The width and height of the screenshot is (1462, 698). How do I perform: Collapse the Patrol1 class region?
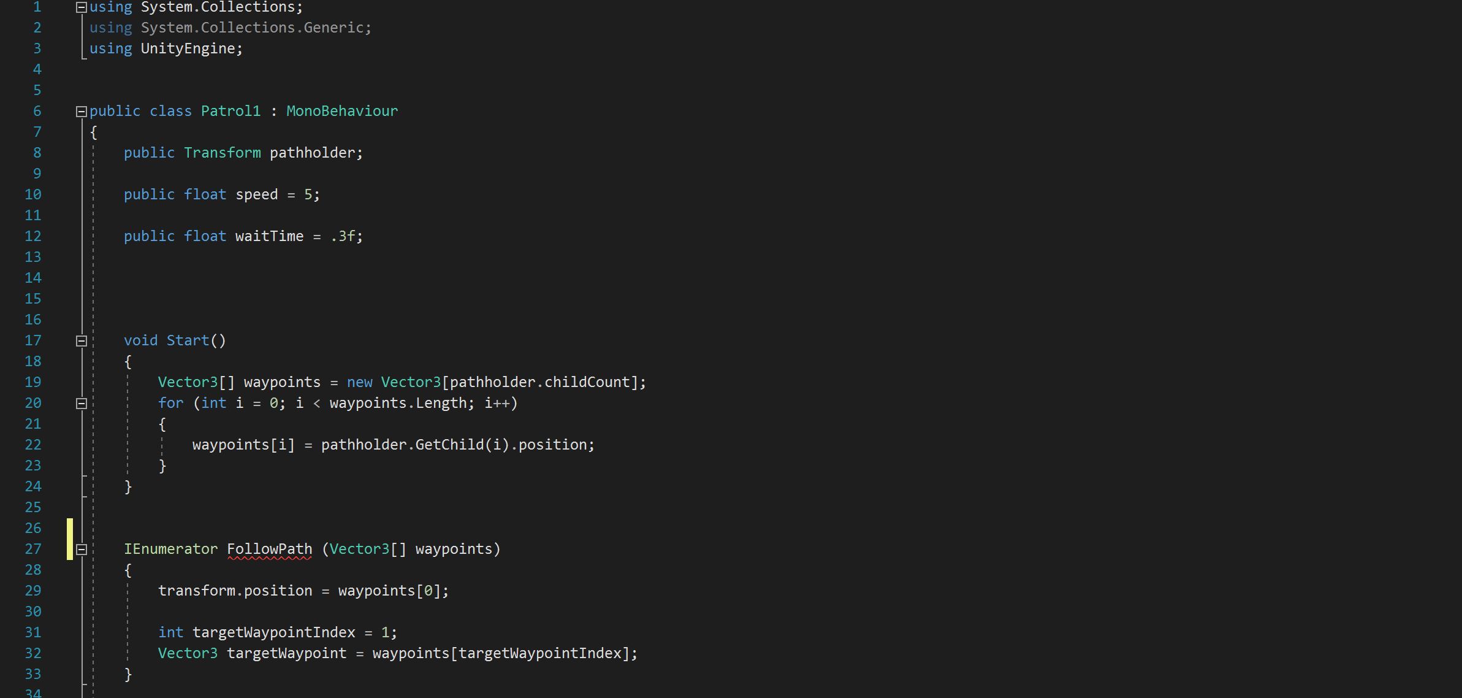(81, 111)
